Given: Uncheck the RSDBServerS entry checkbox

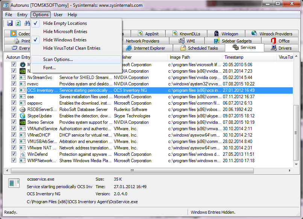Looking at the screenshot, I should point(14,109).
